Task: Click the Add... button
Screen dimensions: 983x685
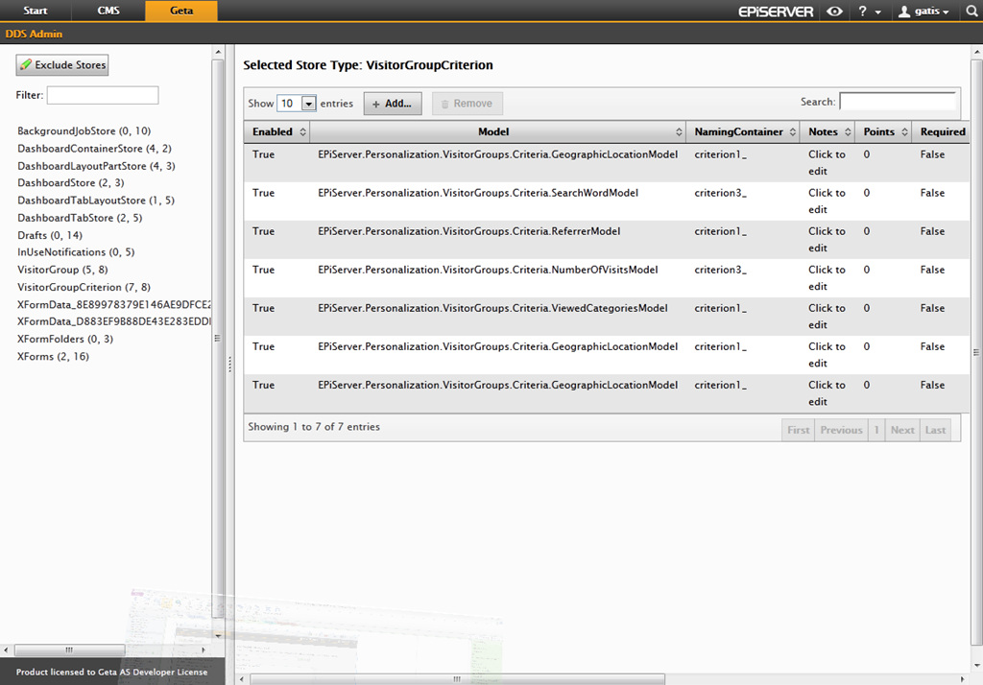Action: pyautogui.click(x=392, y=104)
